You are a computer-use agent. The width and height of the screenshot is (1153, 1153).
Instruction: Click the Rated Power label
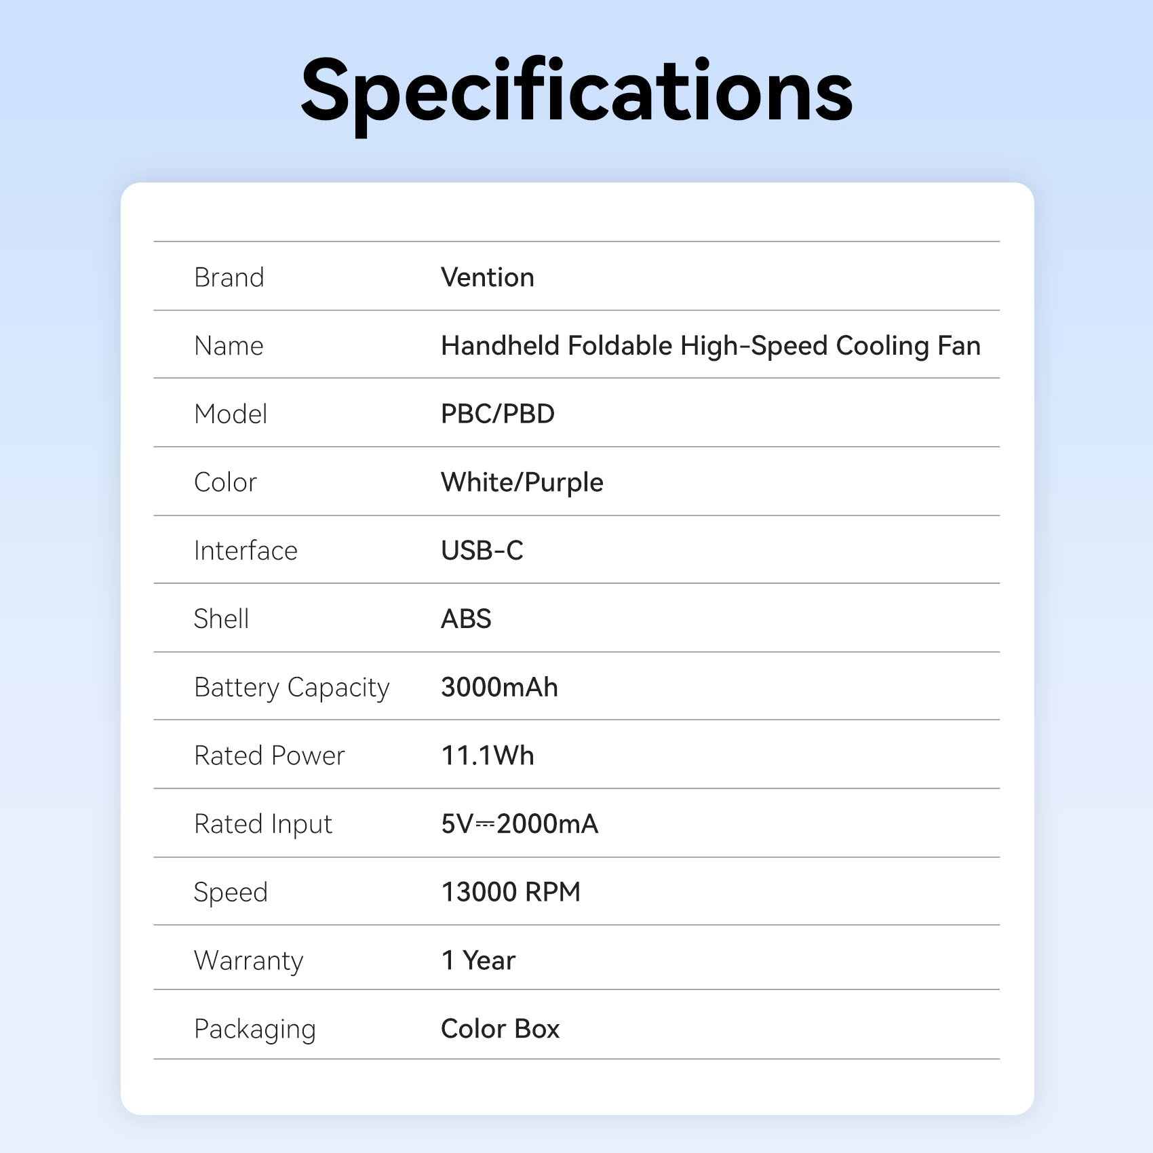pyautogui.click(x=269, y=756)
